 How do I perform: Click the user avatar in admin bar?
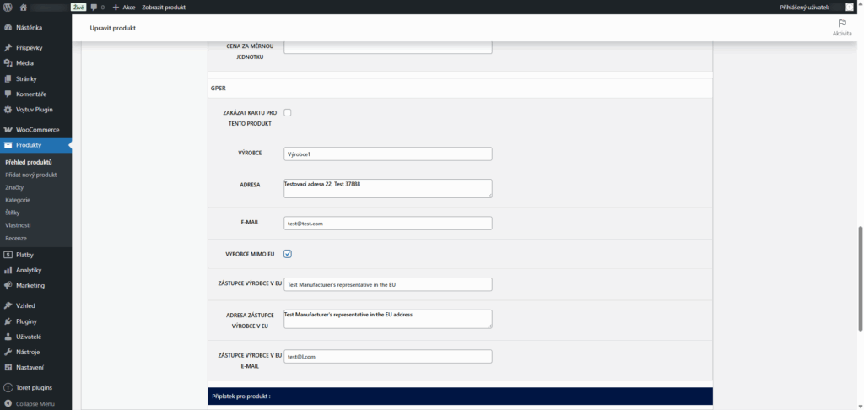(849, 8)
